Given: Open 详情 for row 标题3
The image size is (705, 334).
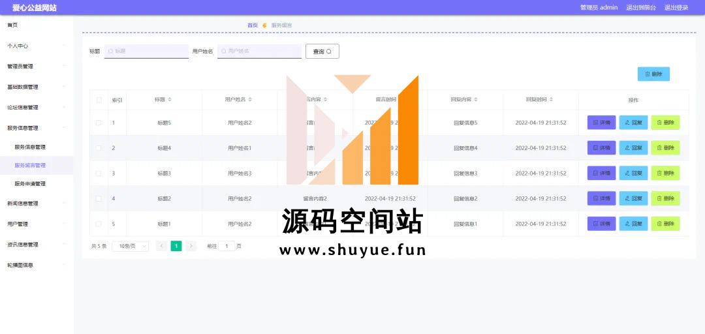Looking at the screenshot, I should 601,173.
